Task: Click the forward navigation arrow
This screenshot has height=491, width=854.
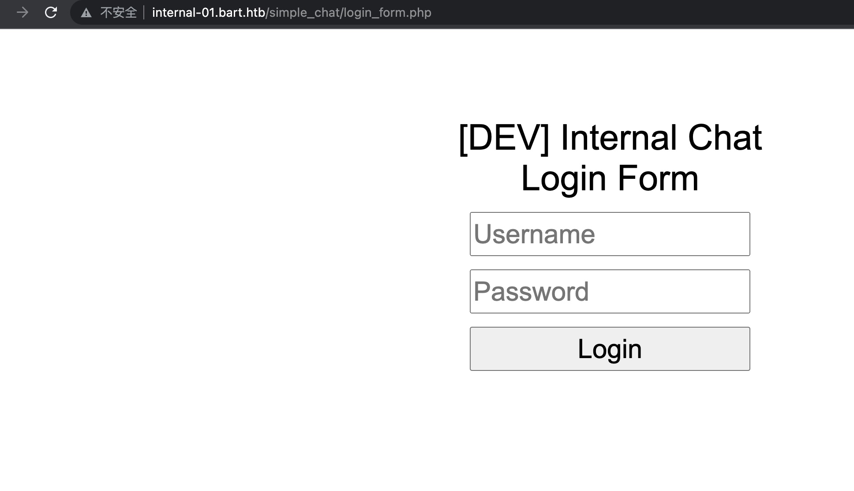Action: coord(22,12)
